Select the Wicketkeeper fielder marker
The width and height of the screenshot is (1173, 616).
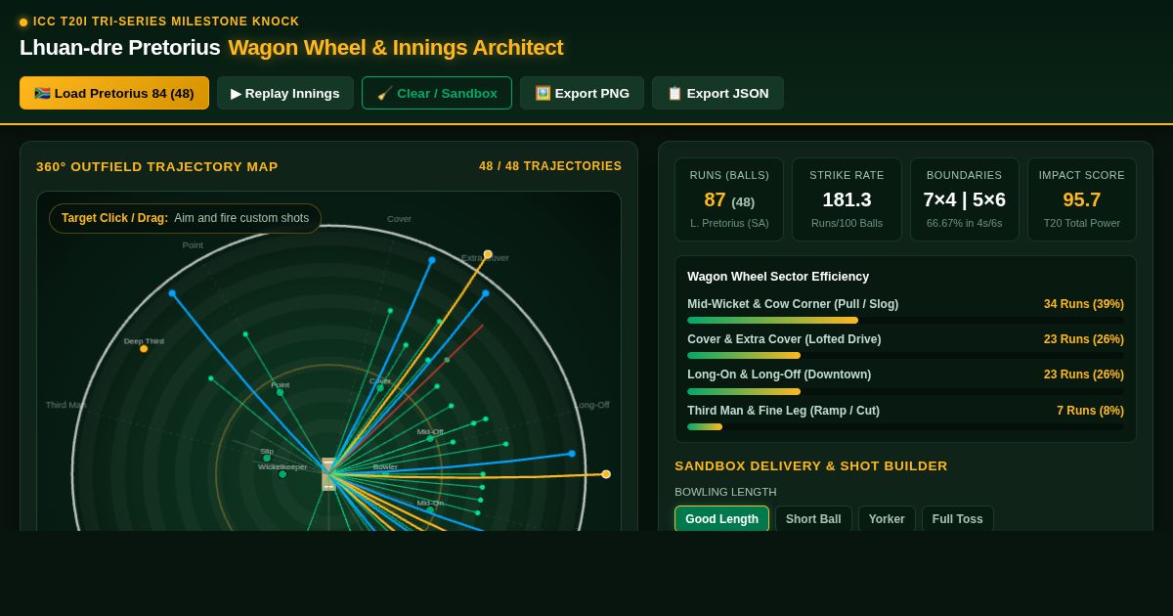click(282, 474)
